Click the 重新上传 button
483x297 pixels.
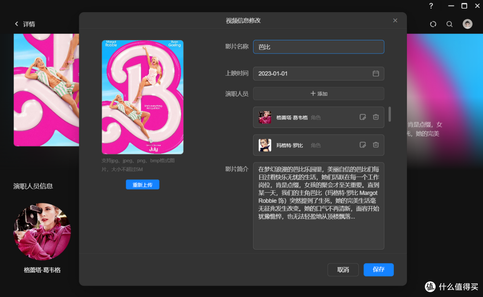click(143, 185)
